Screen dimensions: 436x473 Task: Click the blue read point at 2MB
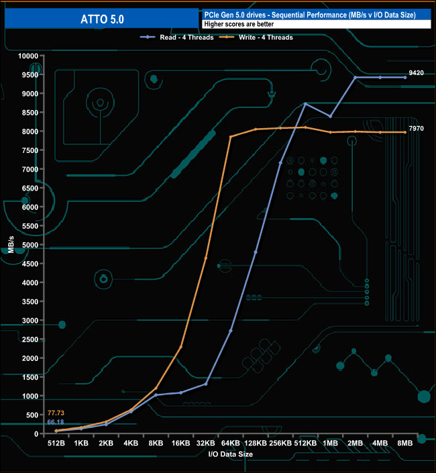[x=355, y=78]
